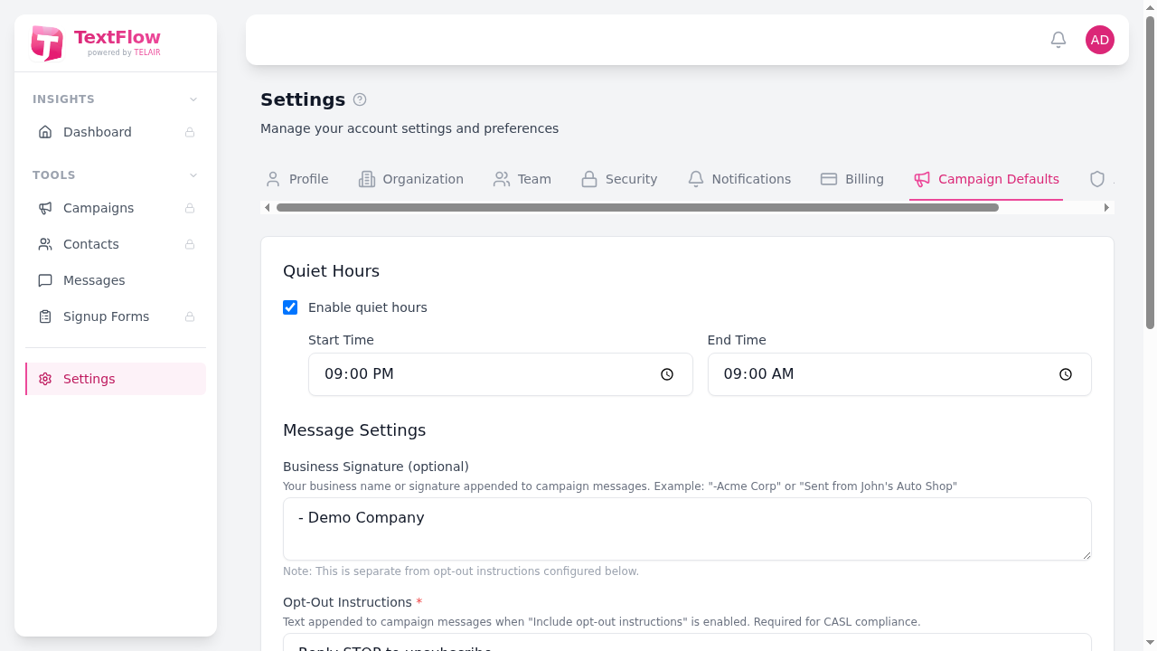The image size is (1157, 651).
Task: Open the Start Time clock icon
Action: [x=667, y=373]
